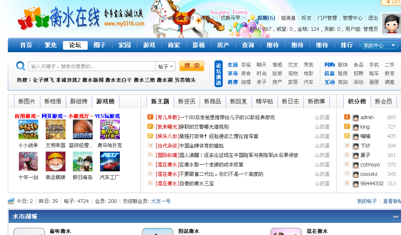Click the user profile avatar picture
This screenshot has height=235, width=401.
tap(391, 23)
